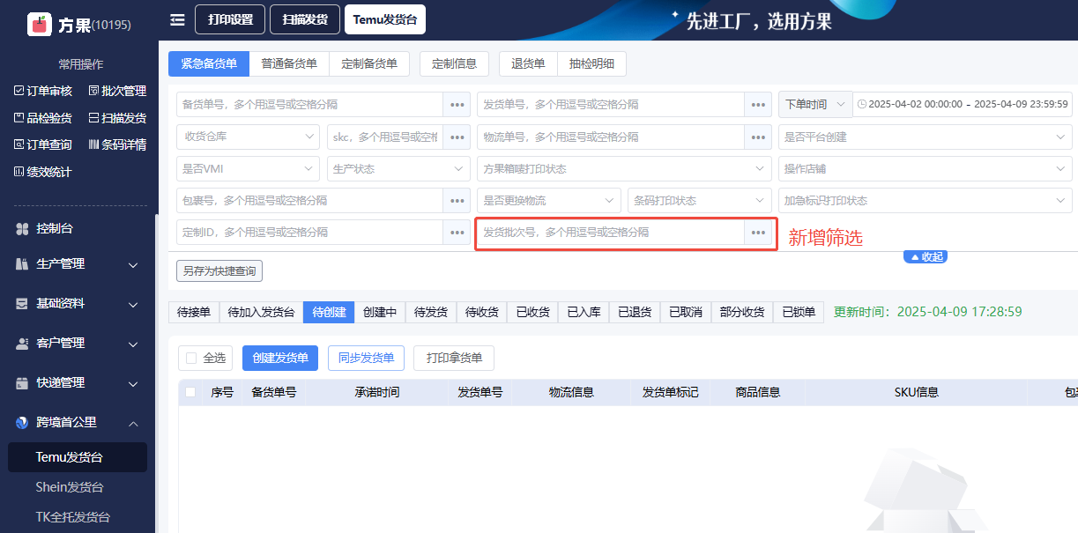Click ellipsis button beside 物流单号 field
1078x533 pixels.
coord(758,137)
